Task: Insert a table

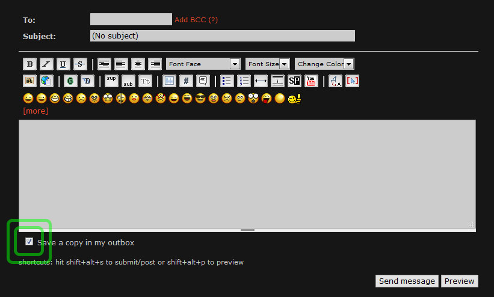Action: tap(169, 81)
